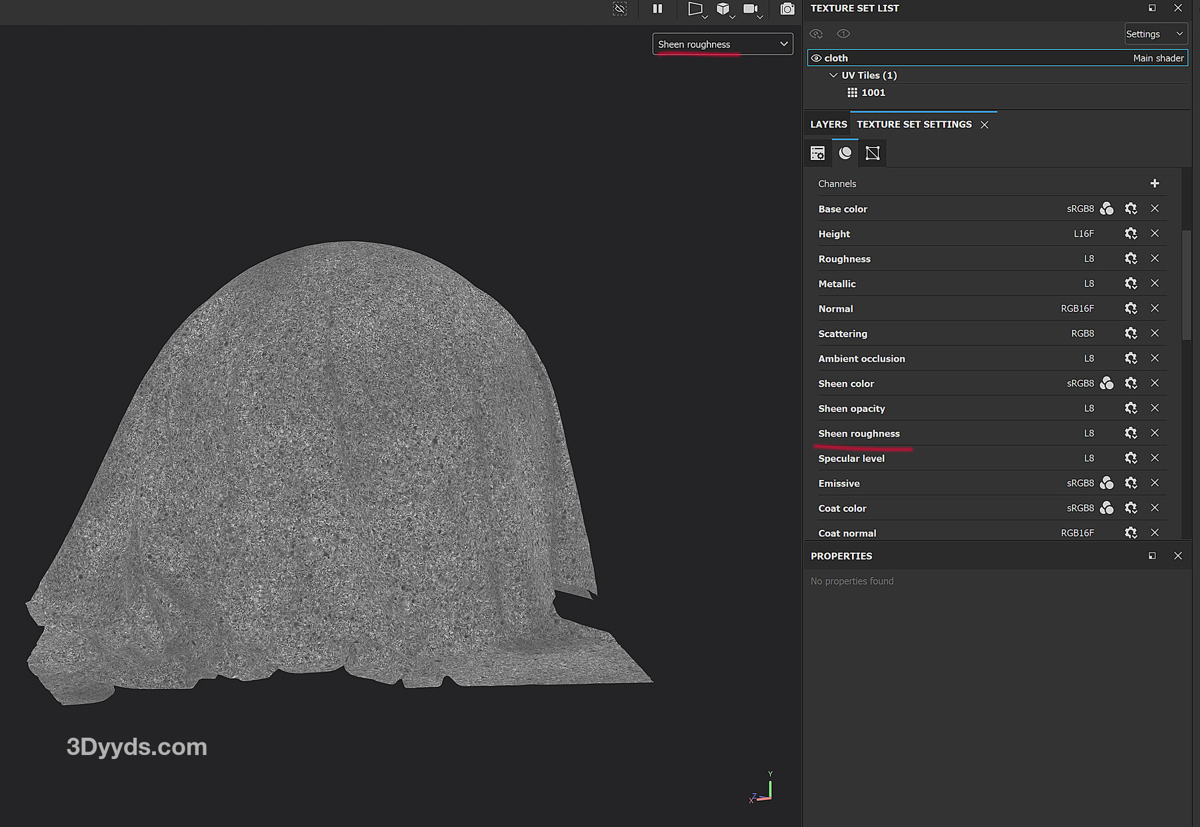Click the Base color color-management icon
1200x827 pixels.
click(x=1107, y=209)
